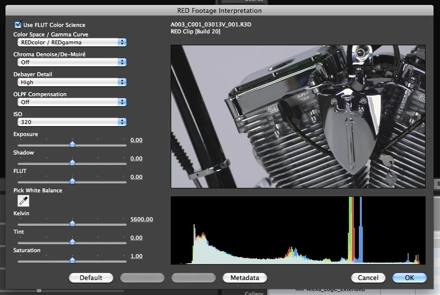Click the Tint slider handle
Screen dimensions: 440x295
click(x=72, y=242)
